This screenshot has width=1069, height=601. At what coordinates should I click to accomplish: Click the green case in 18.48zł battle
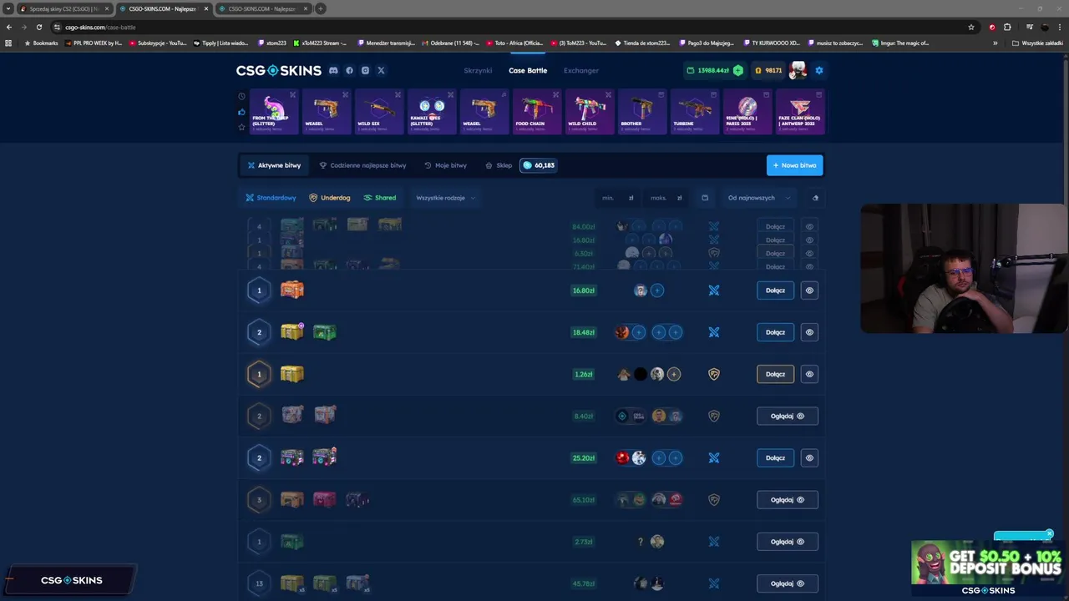[325, 332]
